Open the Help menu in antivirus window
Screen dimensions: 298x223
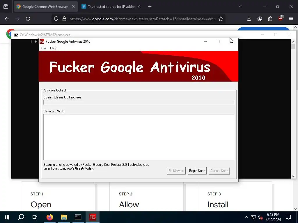coord(54,48)
